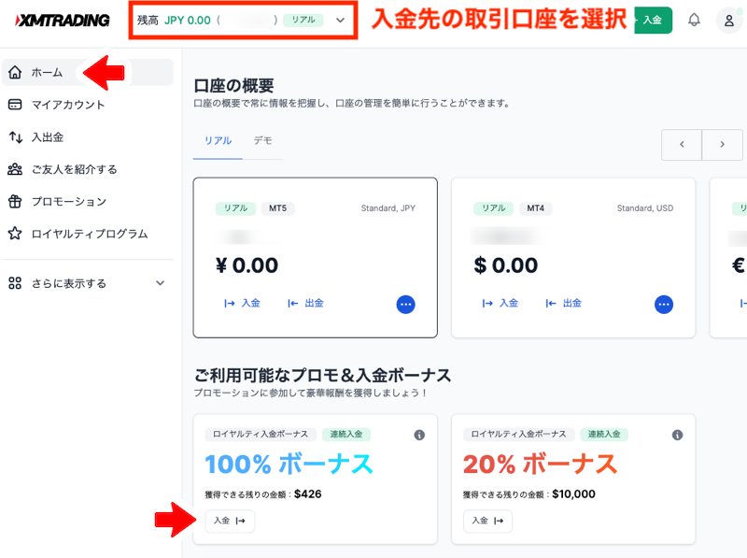Click 入金 link on the USD account card
The height and width of the screenshot is (558, 747).
(x=500, y=304)
